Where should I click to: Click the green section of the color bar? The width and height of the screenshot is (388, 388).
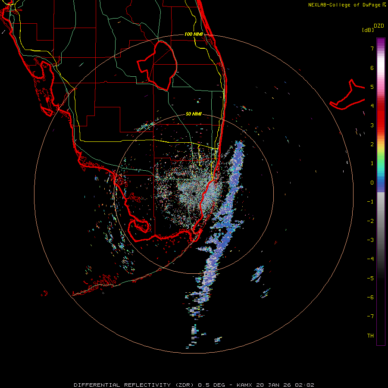(381, 160)
